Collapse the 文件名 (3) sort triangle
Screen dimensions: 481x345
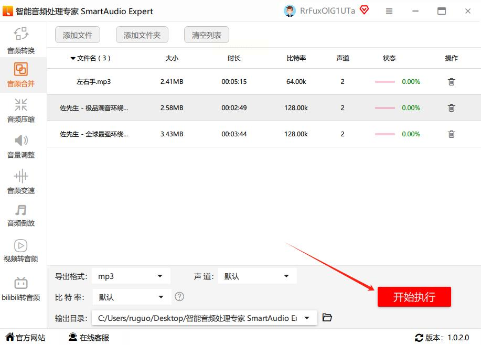coord(73,58)
